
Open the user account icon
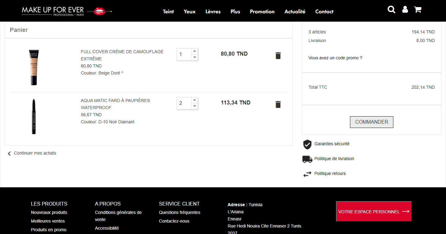[405, 10]
